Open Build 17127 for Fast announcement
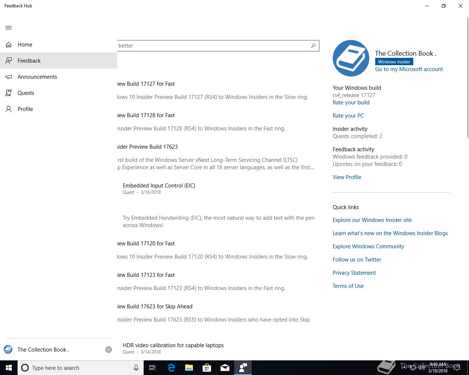 pos(146,83)
